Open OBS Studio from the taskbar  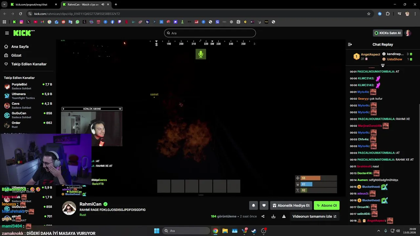coord(263,231)
